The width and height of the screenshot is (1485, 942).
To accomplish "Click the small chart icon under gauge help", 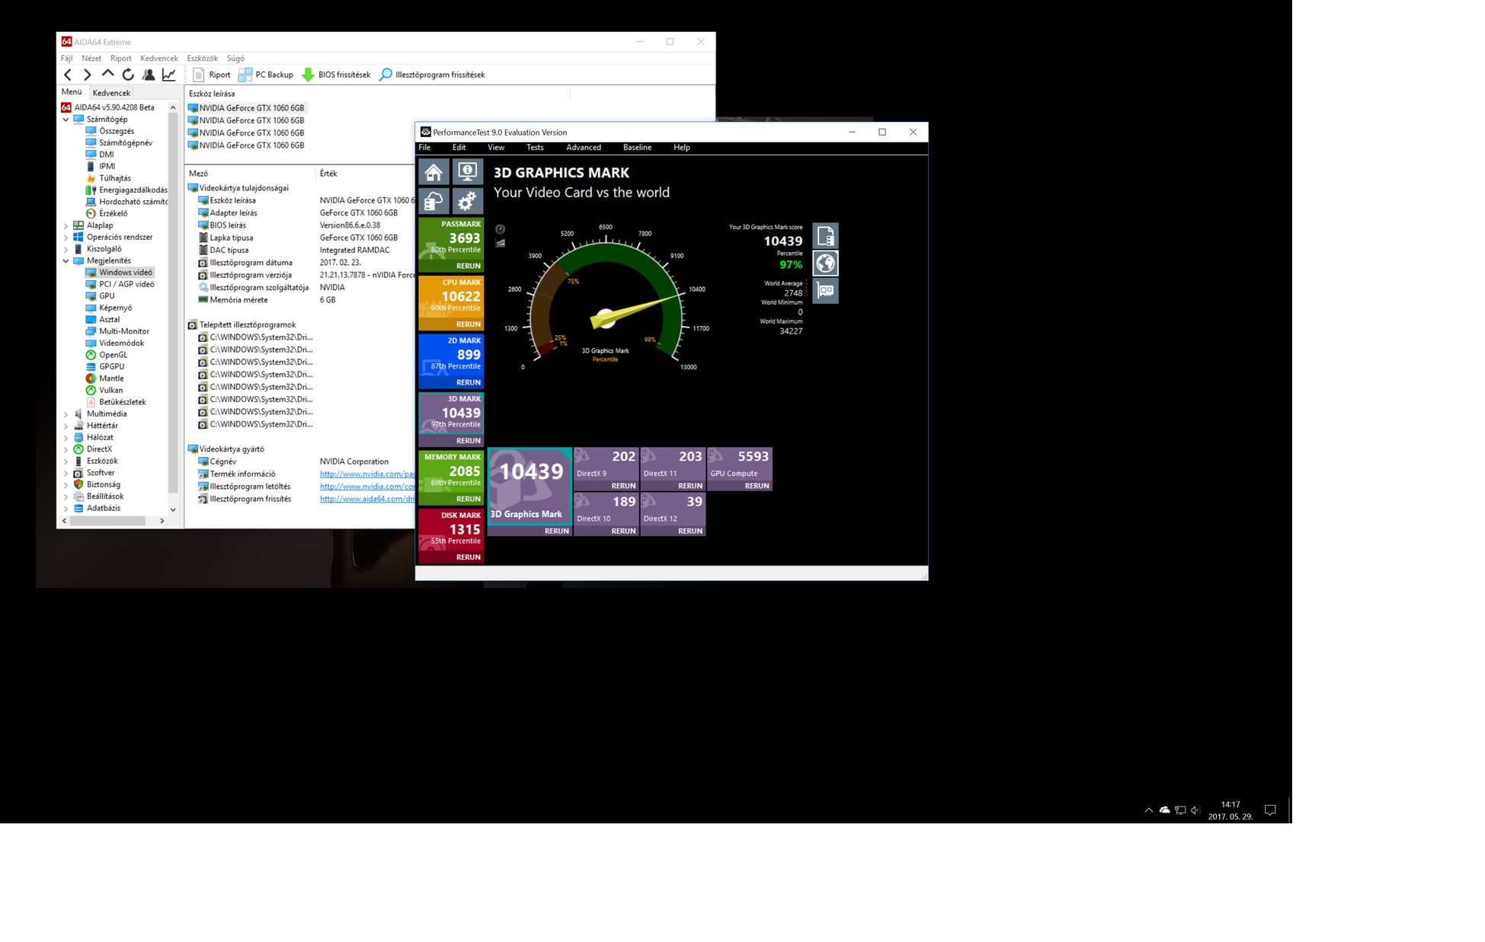I will point(500,243).
